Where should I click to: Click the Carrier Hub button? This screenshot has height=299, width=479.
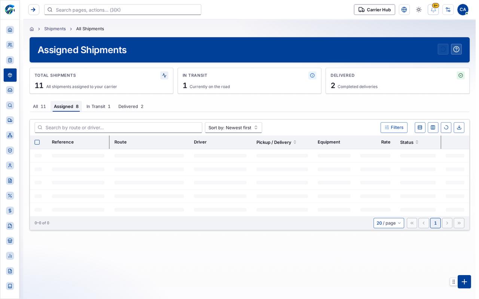coord(375,10)
